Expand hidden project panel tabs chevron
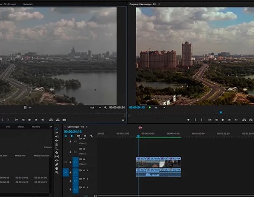Image resolution: width=254 pixels, height=197 pixels. point(51,127)
